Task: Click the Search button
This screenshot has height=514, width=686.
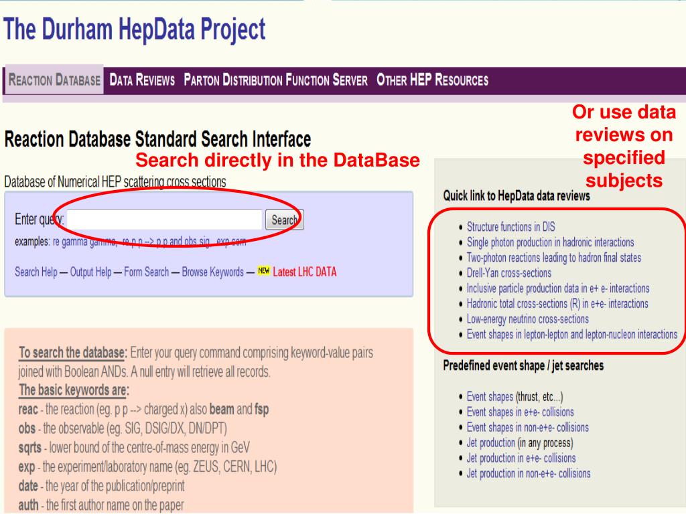Action: 284,220
